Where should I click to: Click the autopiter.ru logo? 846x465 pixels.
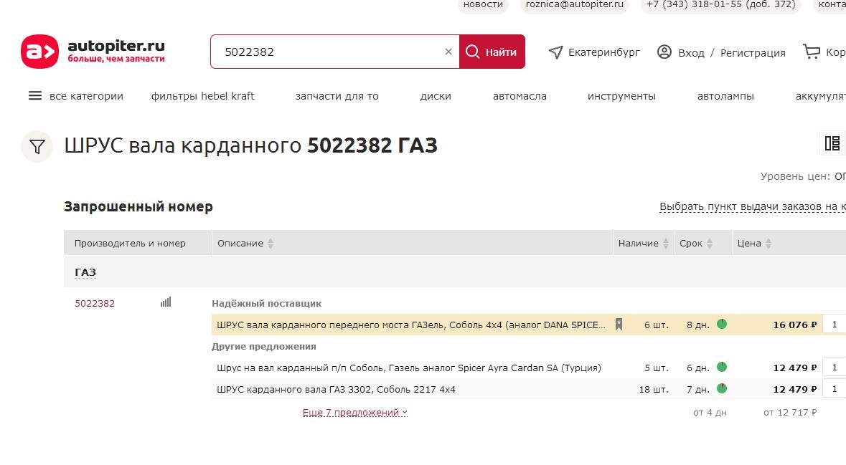93,52
